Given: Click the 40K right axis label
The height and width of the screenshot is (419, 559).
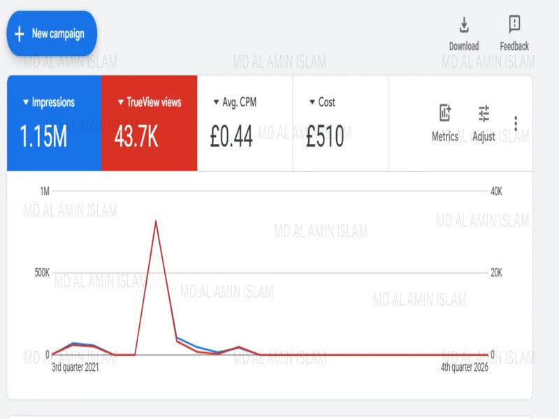Looking at the screenshot, I should click(x=496, y=191).
